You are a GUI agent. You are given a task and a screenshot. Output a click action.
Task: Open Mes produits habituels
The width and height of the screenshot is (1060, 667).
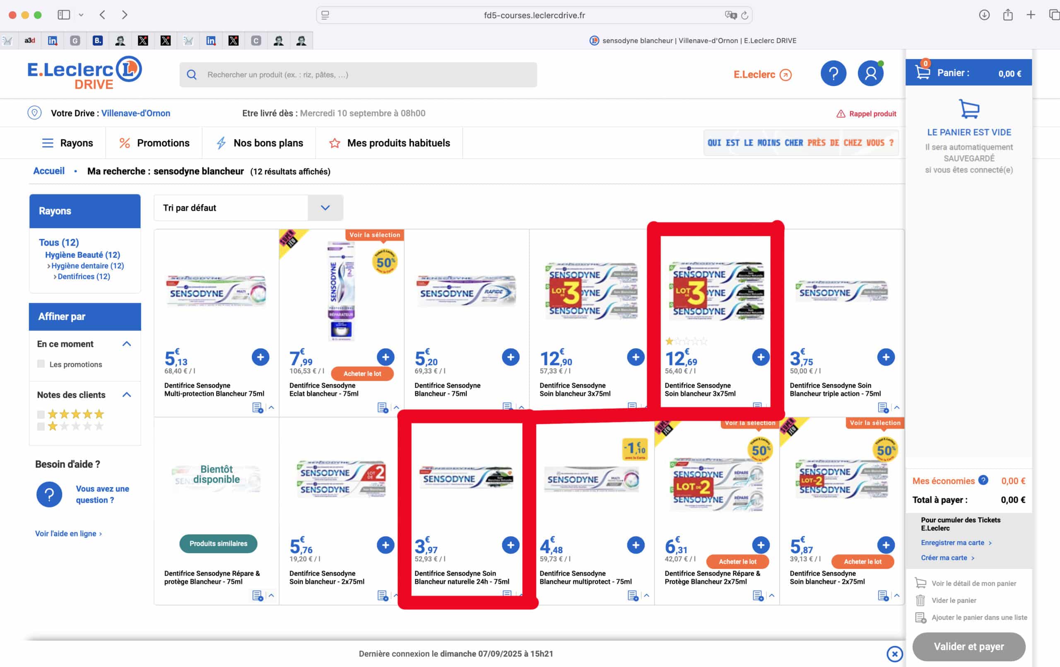click(x=390, y=143)
